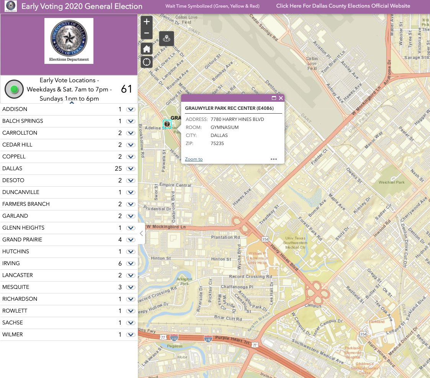Image resolution: width=430 pixels, height=378 pixels.
Task: Click the popup title Grauwyler Park Rec Center
Action: point(229,108)
